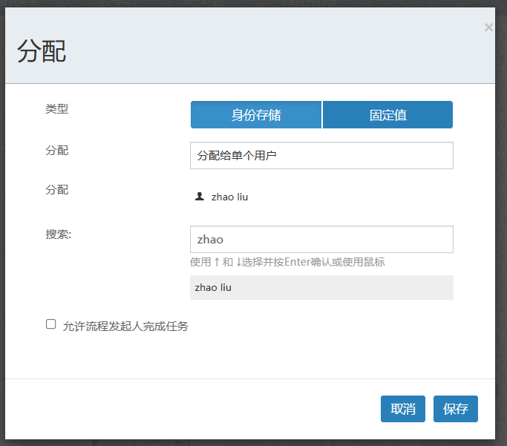Save the assignment with 保存
The width and height of the screenshot is (507, 446).
tap(455, 409)
